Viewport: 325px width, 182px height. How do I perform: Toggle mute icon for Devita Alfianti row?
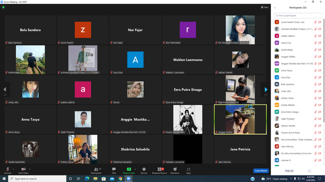(x=315, y=105)
